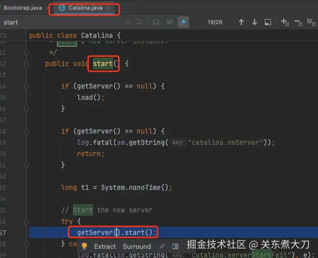Clear the search text with the X icon

coord(128,22)
